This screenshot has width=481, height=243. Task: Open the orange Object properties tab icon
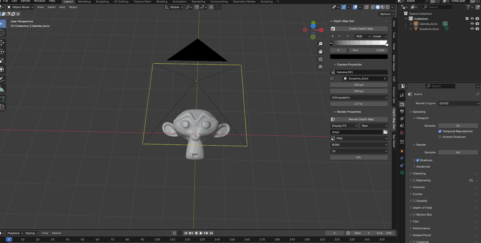click(x=402, y=151)
